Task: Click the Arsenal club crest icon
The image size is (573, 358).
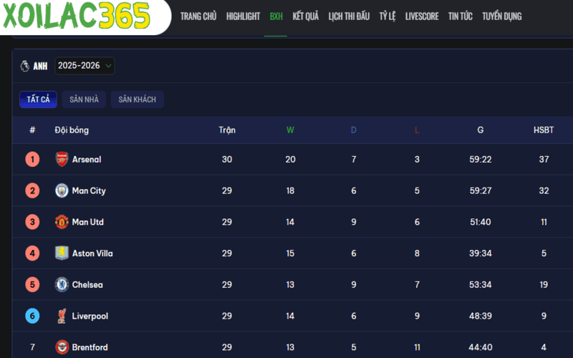Action: (62, 160)
